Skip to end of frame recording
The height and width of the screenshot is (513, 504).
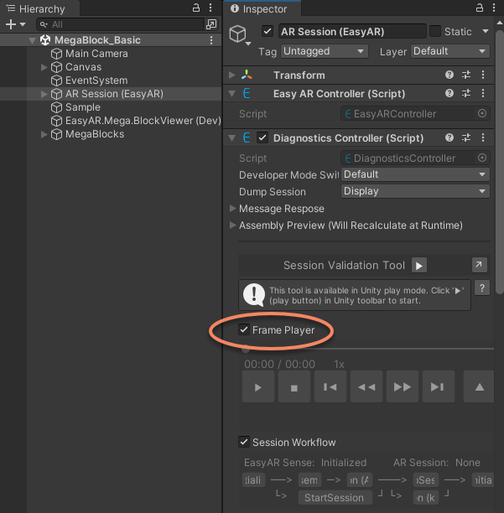439,386
